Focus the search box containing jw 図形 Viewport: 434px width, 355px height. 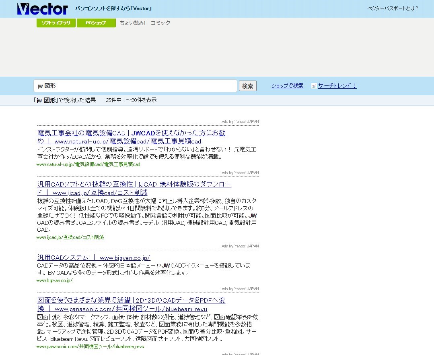point(135,86)
